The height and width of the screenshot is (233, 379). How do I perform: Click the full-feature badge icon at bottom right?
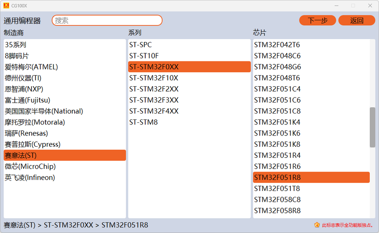317,225
